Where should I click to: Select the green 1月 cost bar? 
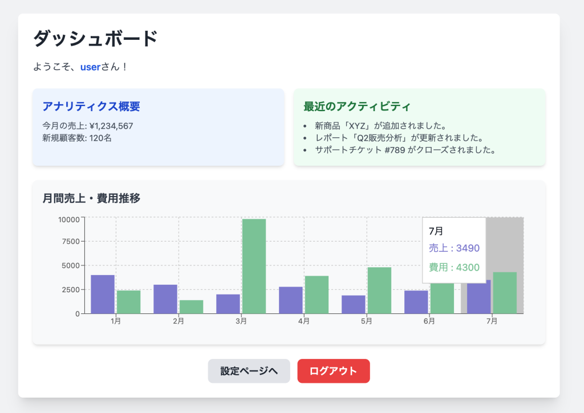click(128, 302)
